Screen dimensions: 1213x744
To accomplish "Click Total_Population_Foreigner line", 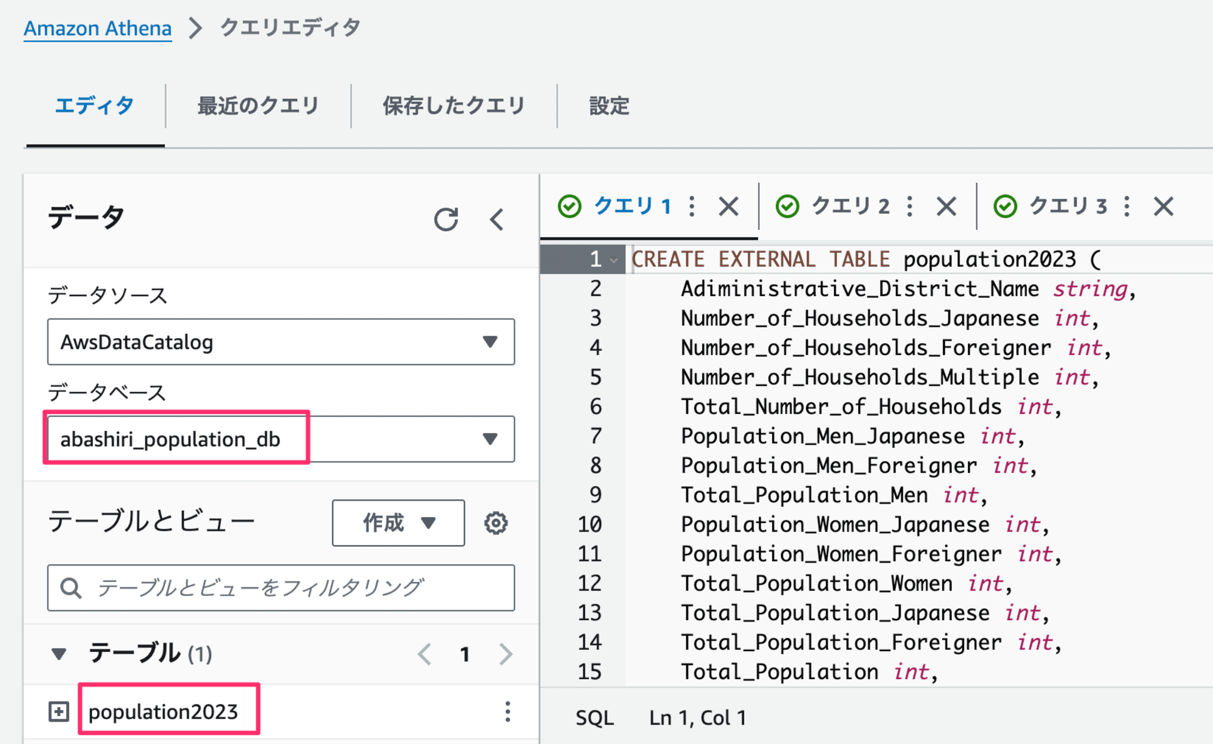I will click(871, 642).
